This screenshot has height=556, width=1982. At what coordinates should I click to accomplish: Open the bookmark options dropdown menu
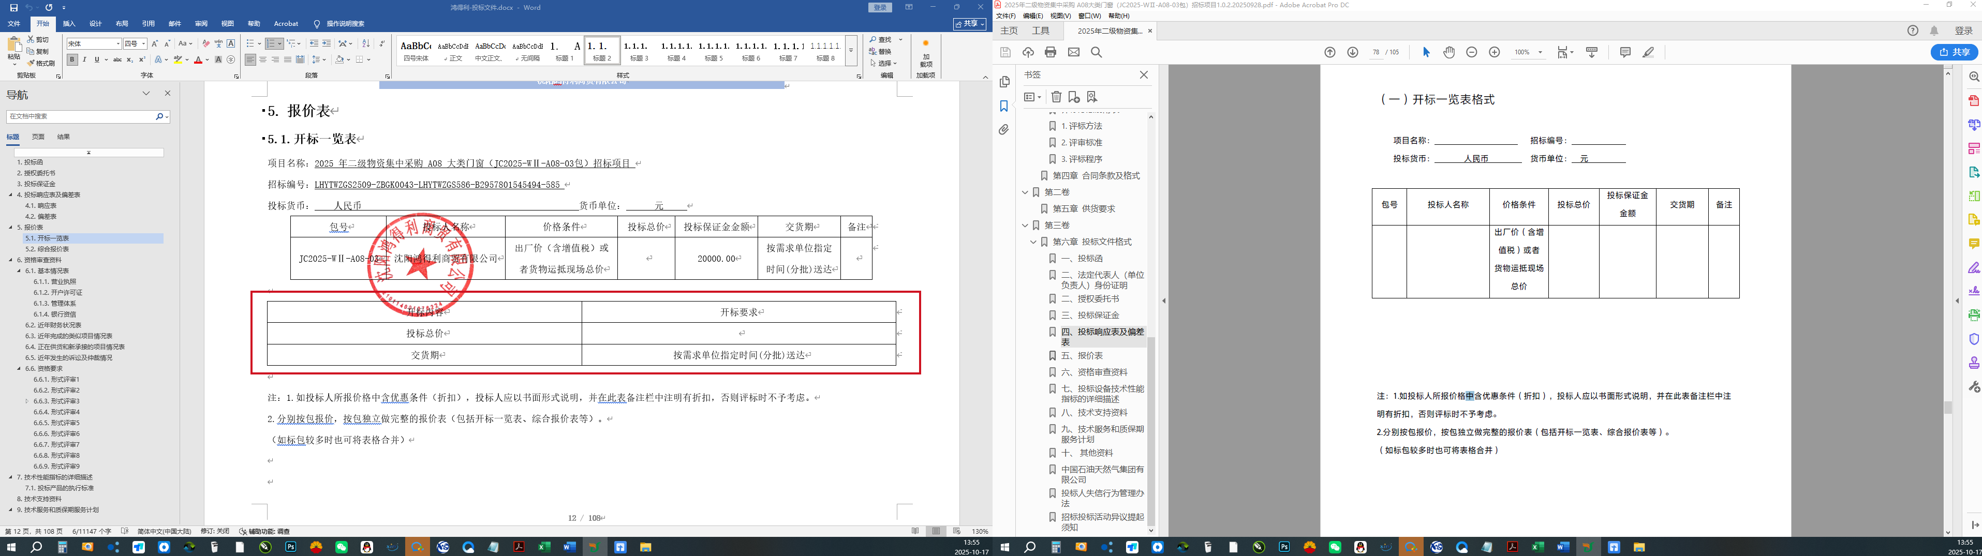click(x=1032, y=97)
